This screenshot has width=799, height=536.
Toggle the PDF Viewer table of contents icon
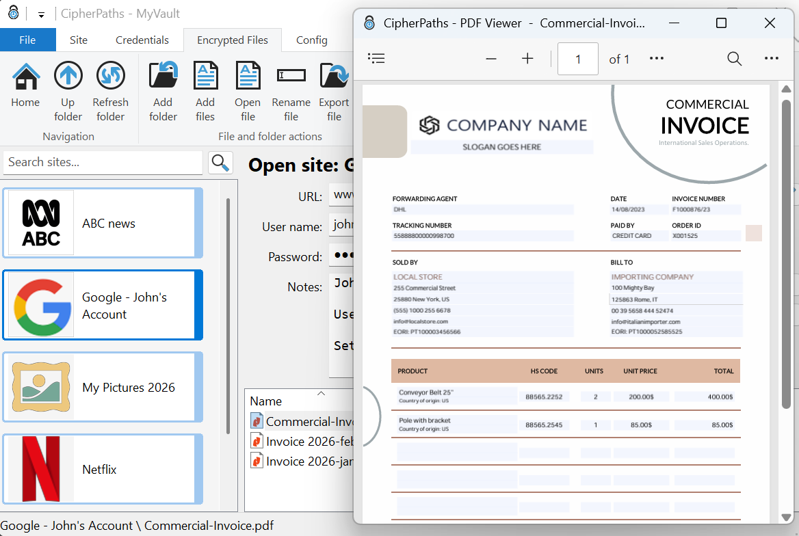(x=376, y=58)
